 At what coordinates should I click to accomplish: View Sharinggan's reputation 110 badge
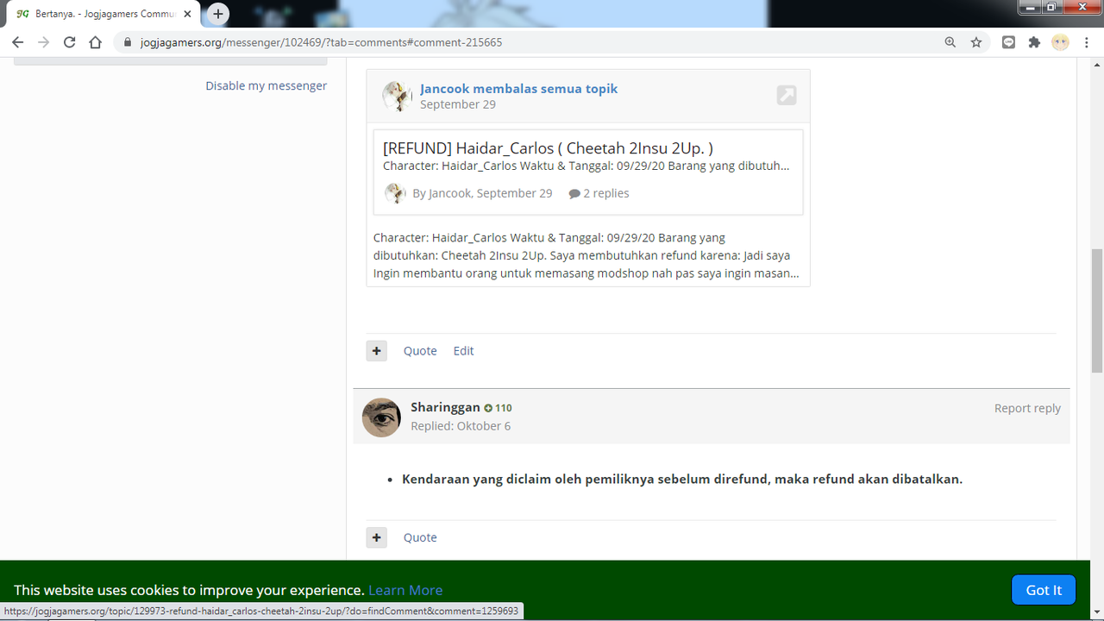pos(498,408)
